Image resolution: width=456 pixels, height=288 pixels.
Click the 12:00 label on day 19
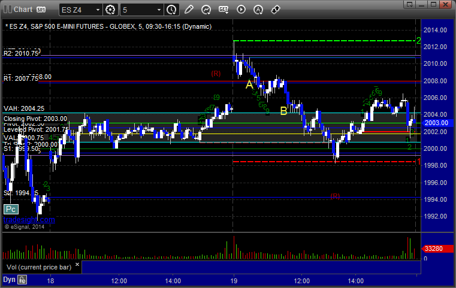click(301, 281)
